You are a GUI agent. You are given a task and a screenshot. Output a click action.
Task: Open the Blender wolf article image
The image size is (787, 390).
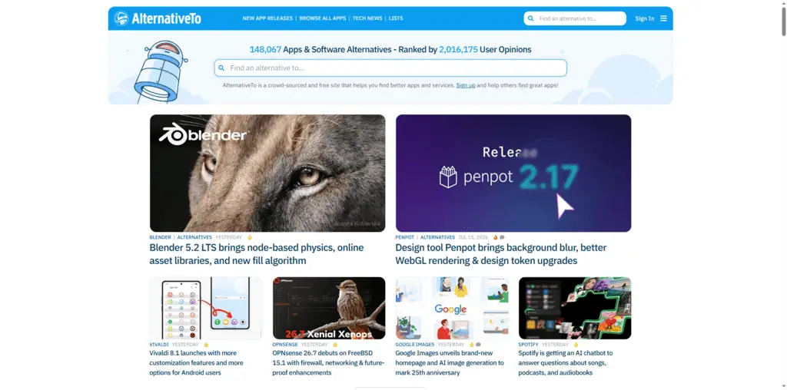[267, 173]
